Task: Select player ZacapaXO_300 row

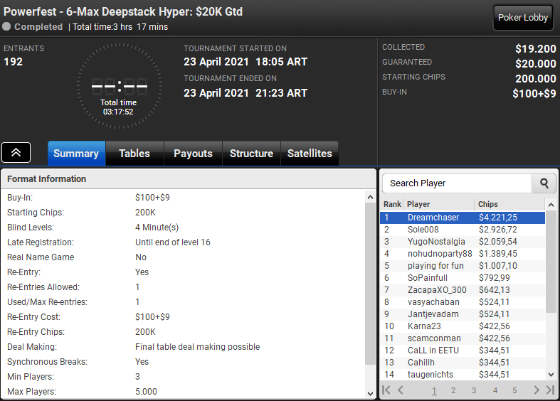Action: (463, 290)
